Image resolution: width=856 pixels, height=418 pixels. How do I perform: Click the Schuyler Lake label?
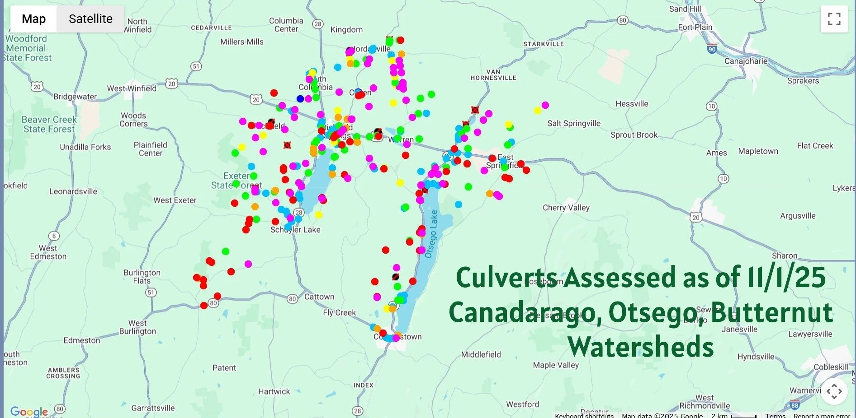point(295,230)
